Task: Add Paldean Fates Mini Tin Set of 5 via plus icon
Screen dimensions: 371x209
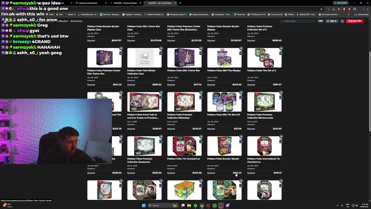Action: coord(241,93)
